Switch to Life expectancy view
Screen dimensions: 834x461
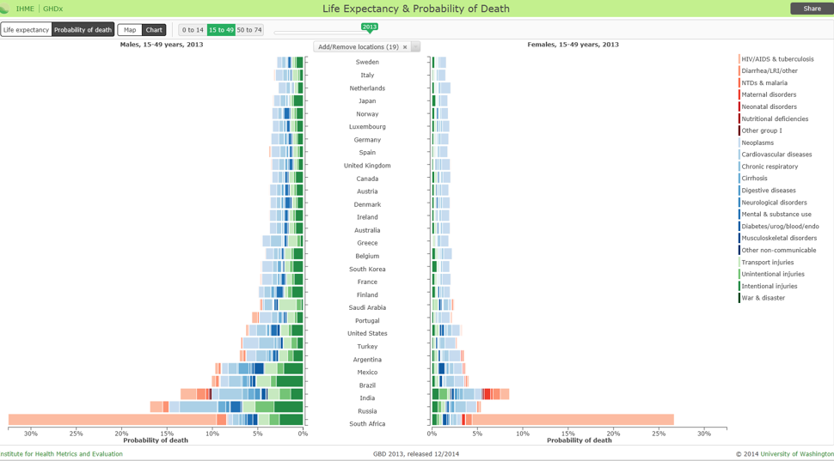26,30
